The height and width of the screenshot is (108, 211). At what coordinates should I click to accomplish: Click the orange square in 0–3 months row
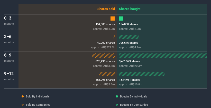coord(113,19)
